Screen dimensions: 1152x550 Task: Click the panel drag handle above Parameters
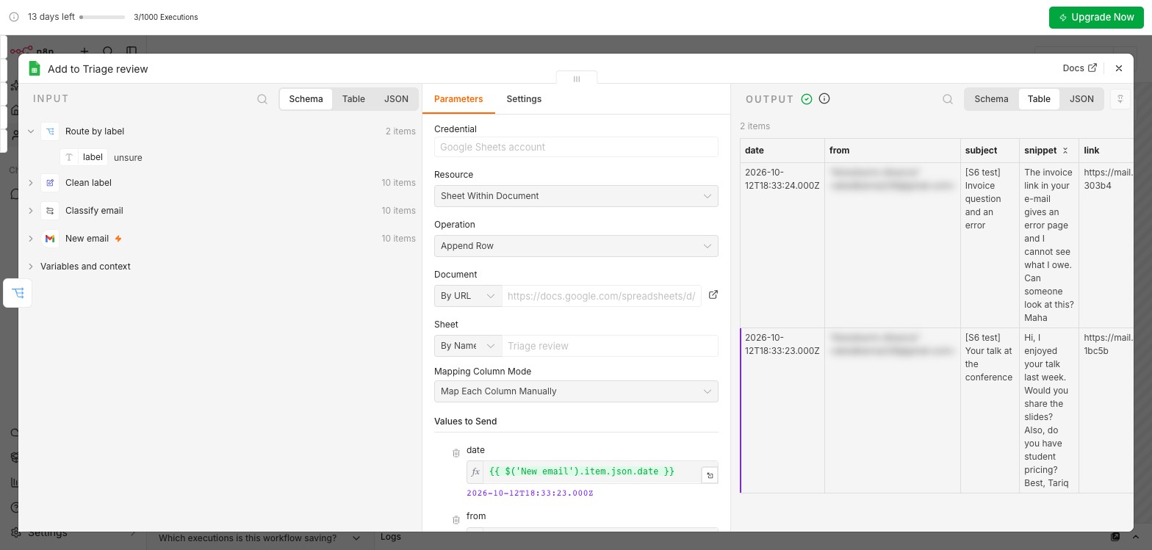(x=577, y=79)
